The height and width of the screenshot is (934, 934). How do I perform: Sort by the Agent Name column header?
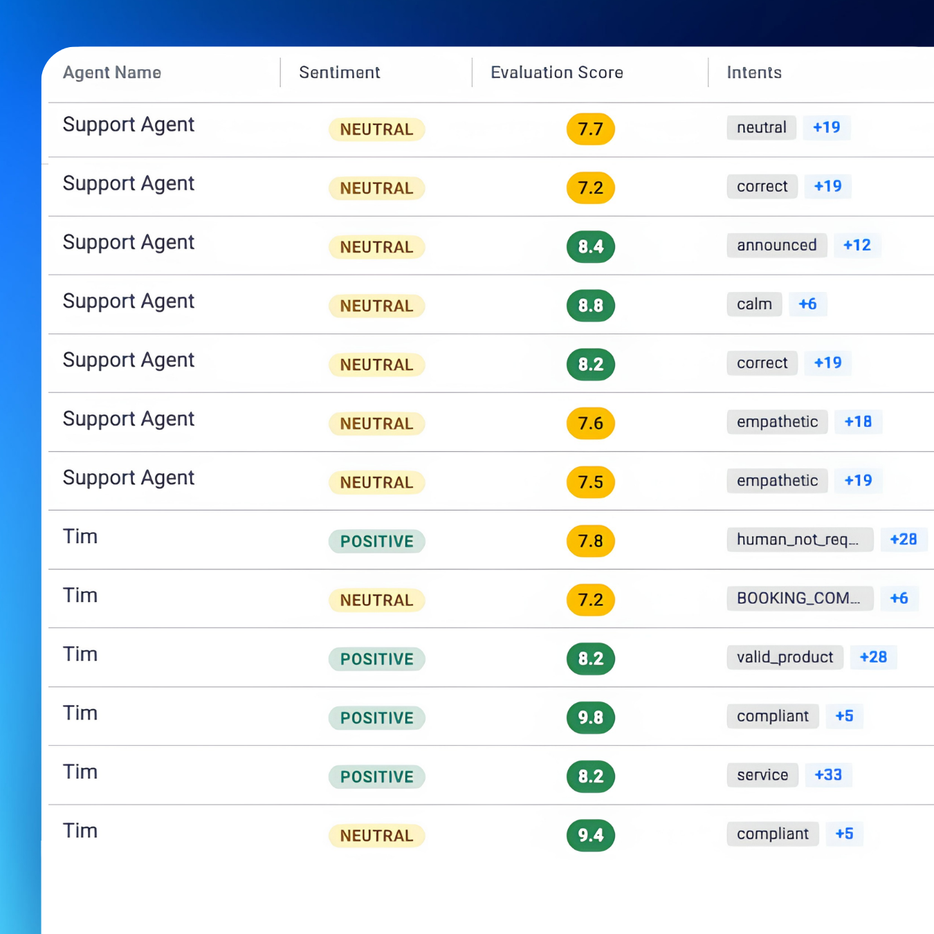112,73
